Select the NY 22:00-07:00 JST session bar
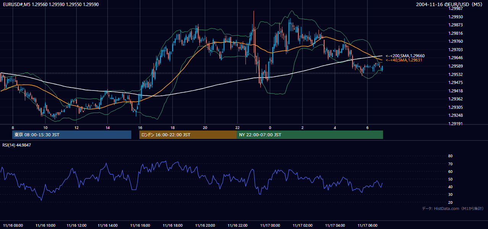Image resolution: width=488 pixels, height=229 pixels. pos(310,135)
